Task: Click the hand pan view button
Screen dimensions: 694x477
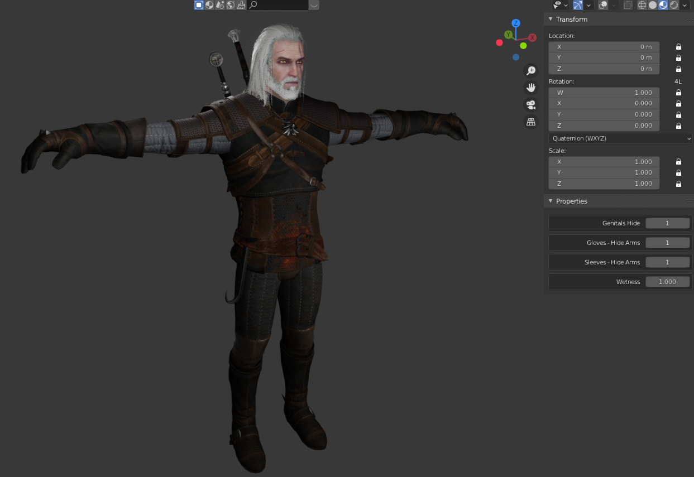Action: (x=531, y=88)
